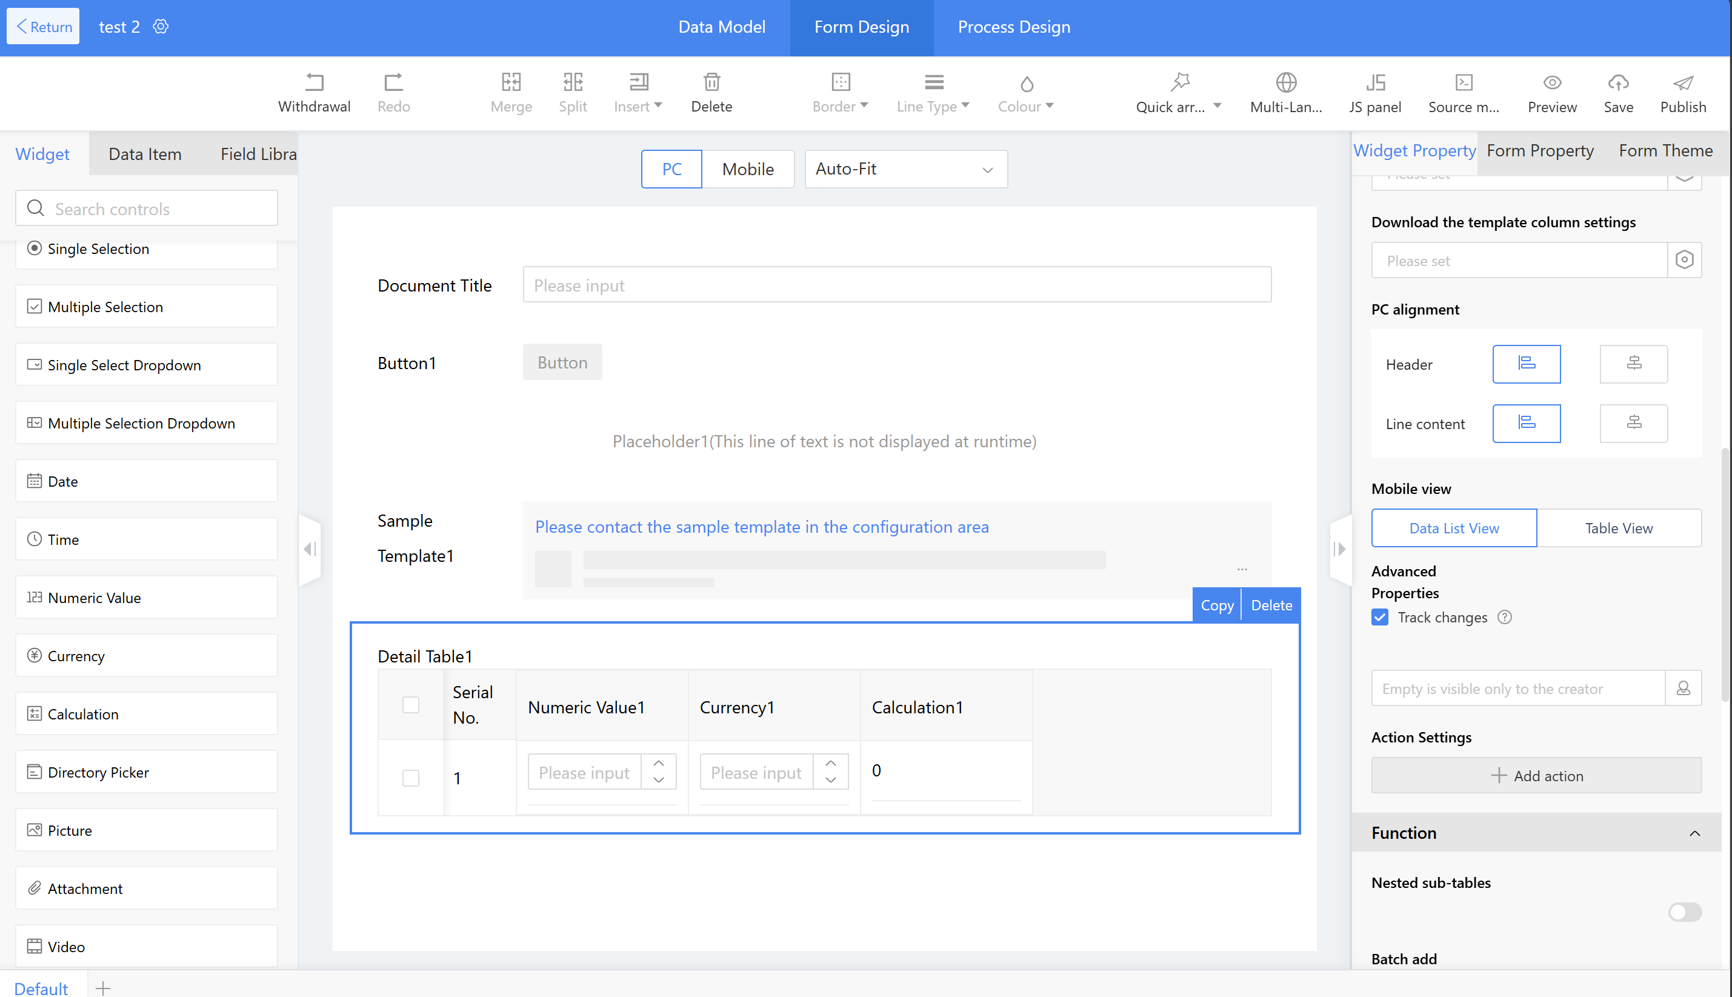Screen dimensions: 1732x997
Task: Click template column settings hexagon icon
Action: pyautogui.click(x=1684, y=260)
